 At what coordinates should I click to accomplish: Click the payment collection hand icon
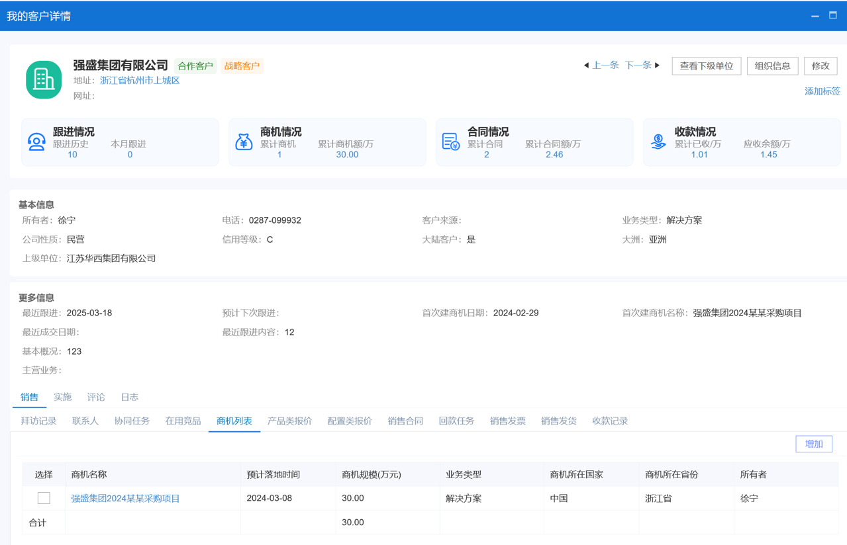[x=658, y=142]
